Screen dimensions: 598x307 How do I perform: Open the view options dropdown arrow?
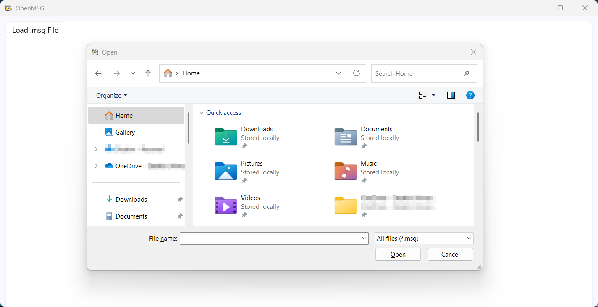pyautogui.click(x=433, y=95)
